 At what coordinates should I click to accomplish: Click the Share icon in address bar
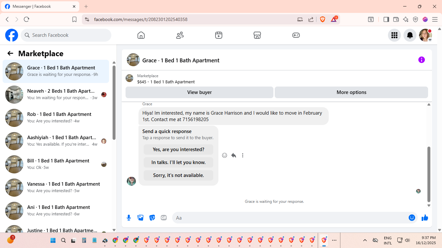(x=311, y=19)
